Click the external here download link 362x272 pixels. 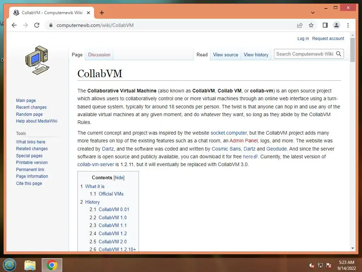click(x=250, y=157)
